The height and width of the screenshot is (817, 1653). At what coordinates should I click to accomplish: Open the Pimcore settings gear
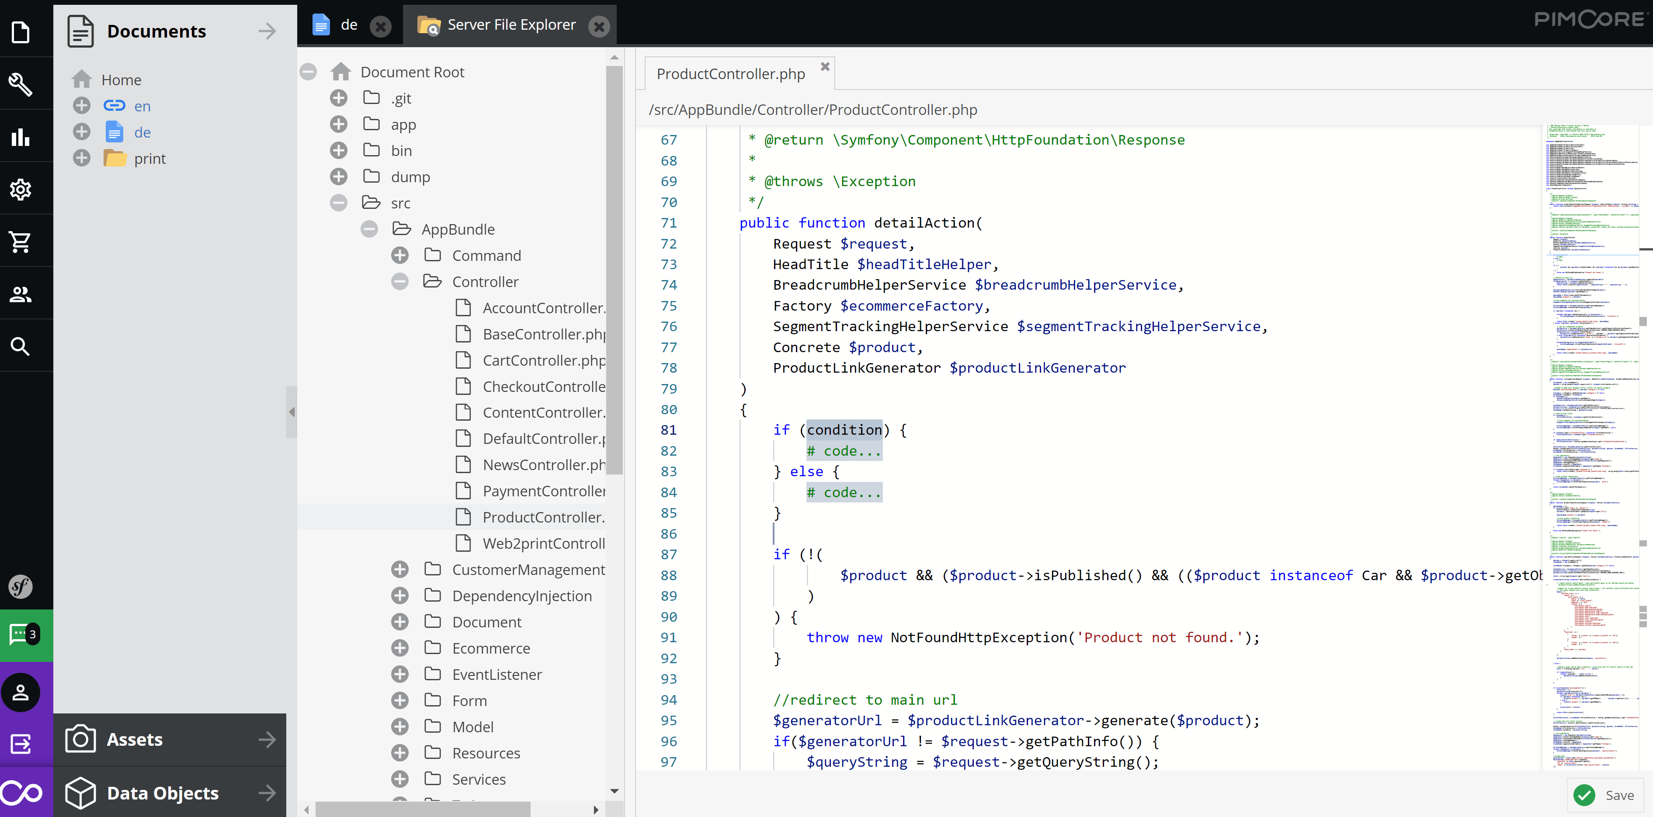(21, 189)
